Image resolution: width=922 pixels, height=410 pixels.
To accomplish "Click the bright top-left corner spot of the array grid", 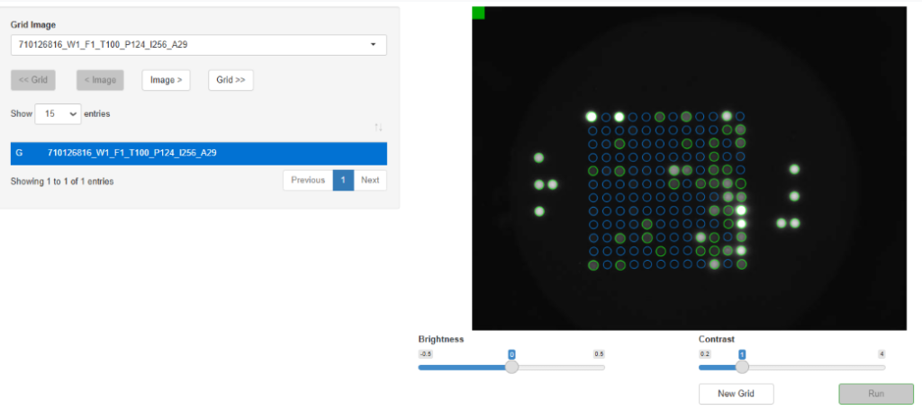I will [592, 117].
